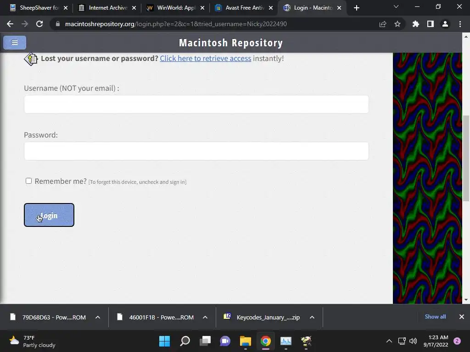The height and width of the screenshot is (352, 470).
Task: Open the weather widget showing 73°F
Action: point(32,341)
